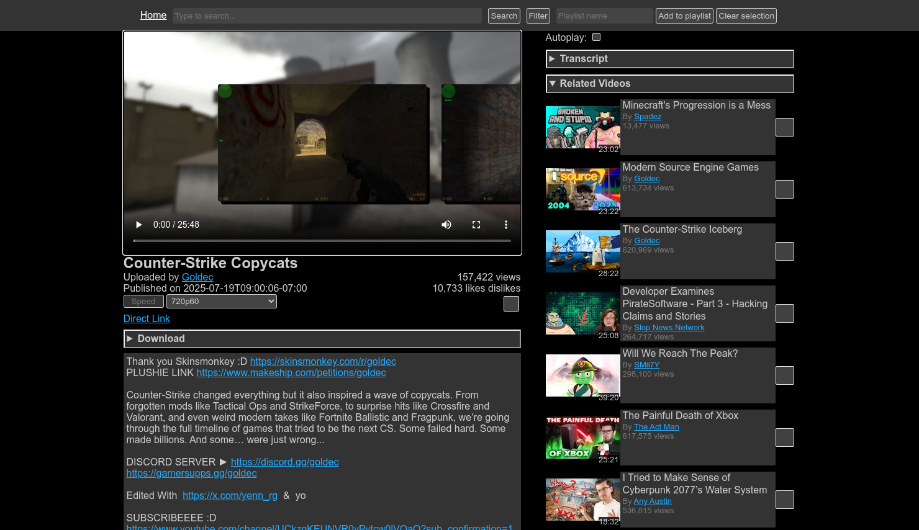
Task: Open The Counter-Strike Iceberg thumbnail
Action: click(583, 251)
